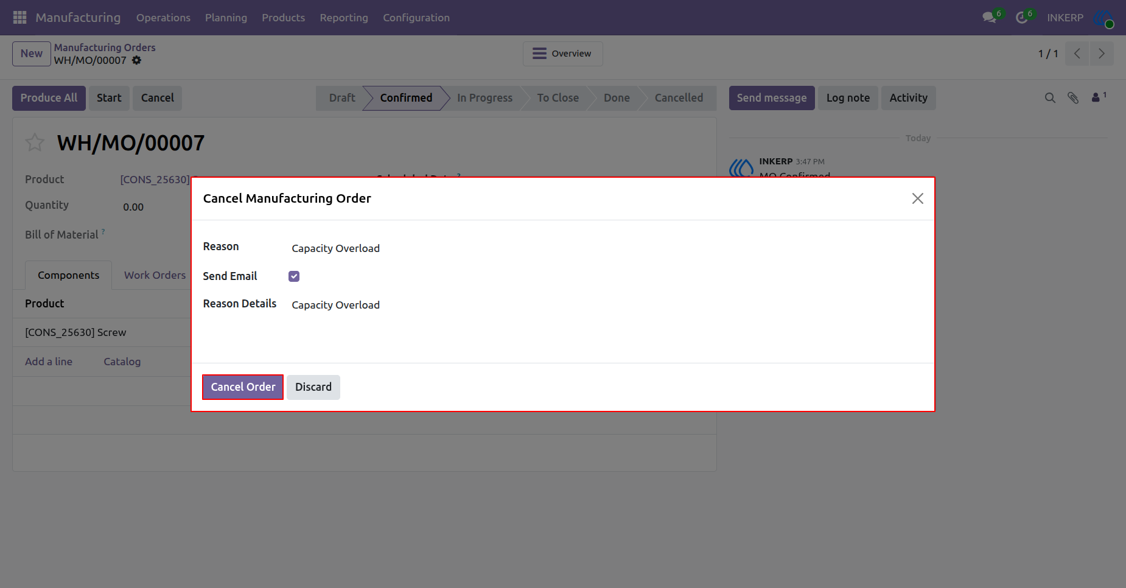Image resolution: width=1126 pixels, height=588 pixels.
Task: Click Send message in chatter
Action: click(772, 98)
